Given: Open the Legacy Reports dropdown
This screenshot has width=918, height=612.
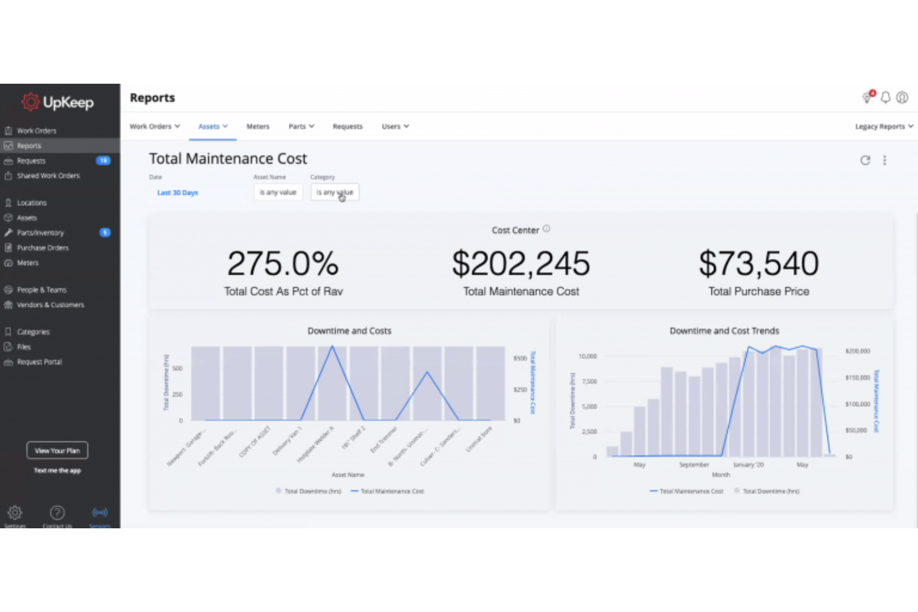Looking at the screenshot, I should (882, 126).
